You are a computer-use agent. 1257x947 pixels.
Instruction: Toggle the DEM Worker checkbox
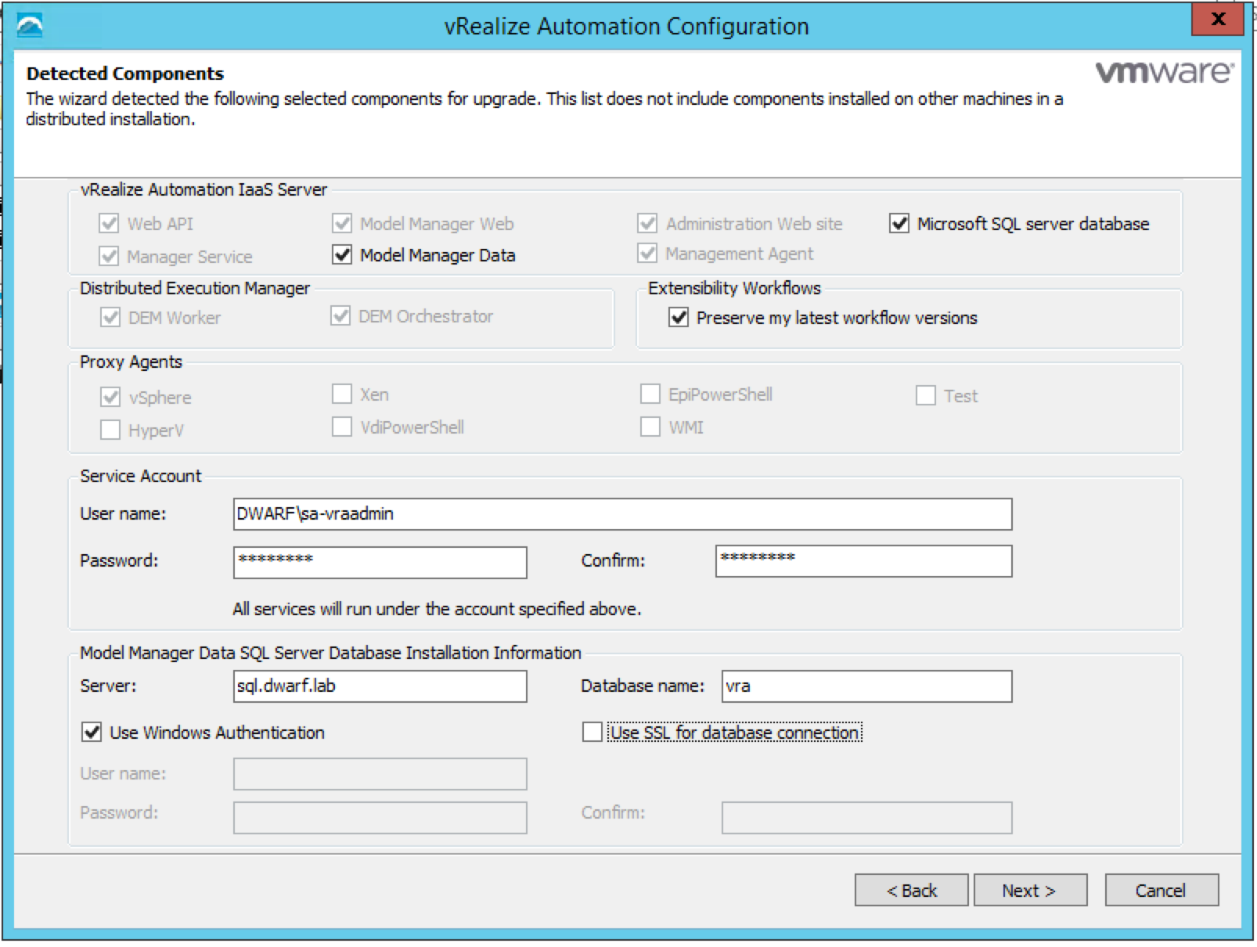(110, 318)
